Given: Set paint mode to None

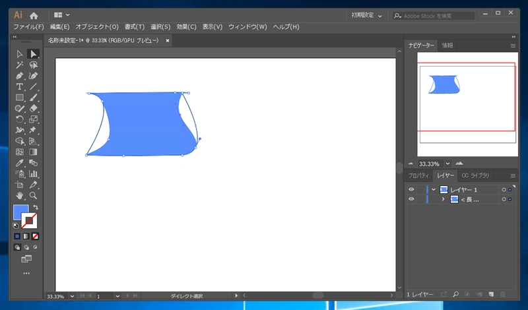Looking at the screenshot, I should tap(36, 236).
